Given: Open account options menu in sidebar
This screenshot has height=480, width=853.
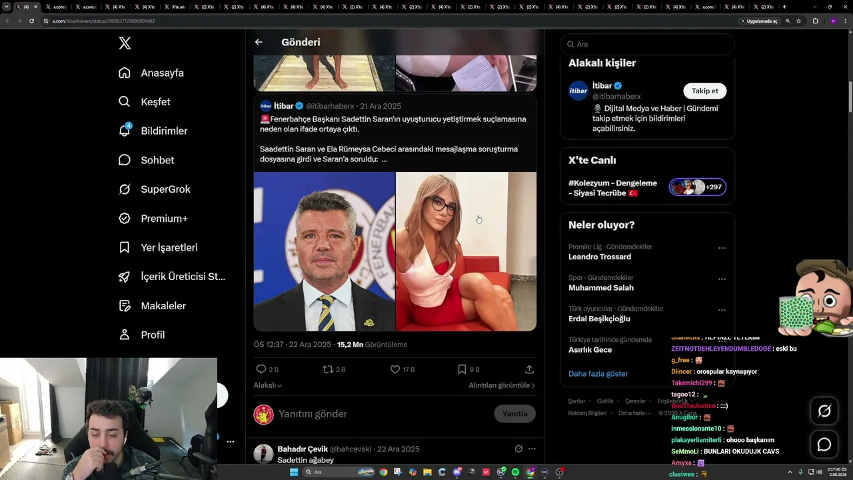Looking at the screenshot, I should (231, 441).
